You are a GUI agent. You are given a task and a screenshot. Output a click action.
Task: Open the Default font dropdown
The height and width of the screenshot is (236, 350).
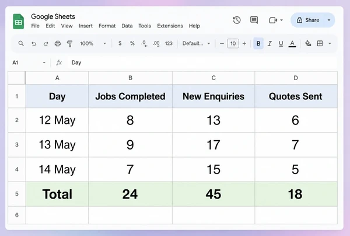tap(196, 43)
